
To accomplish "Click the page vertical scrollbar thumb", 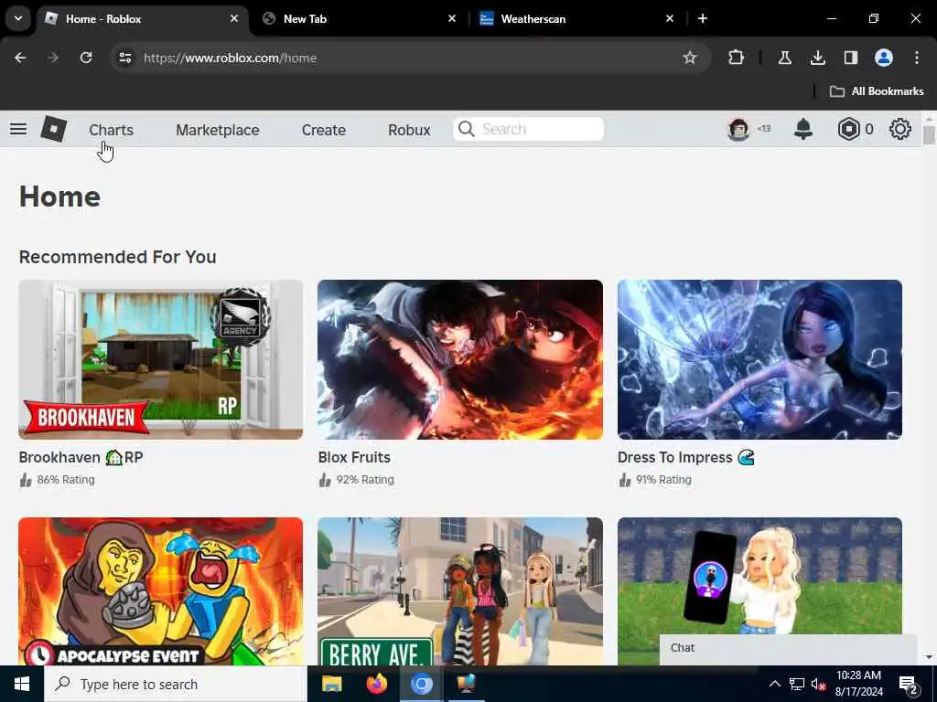I will (929, 136).
